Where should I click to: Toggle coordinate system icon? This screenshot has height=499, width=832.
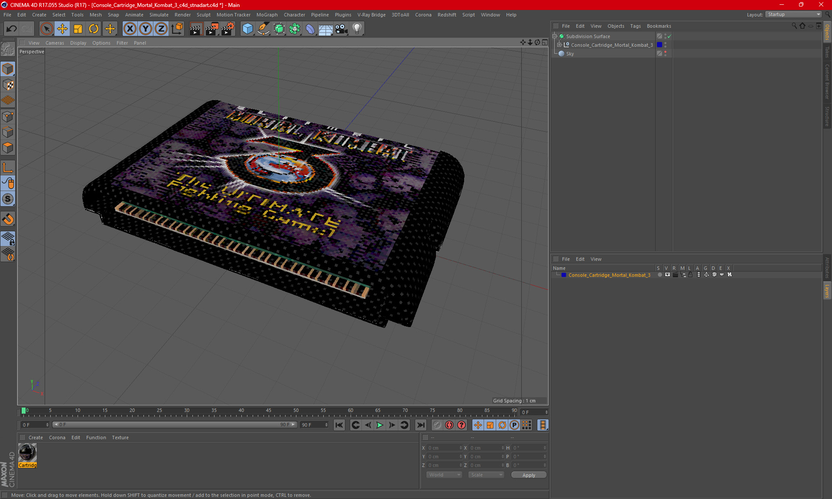pos(177,29)
